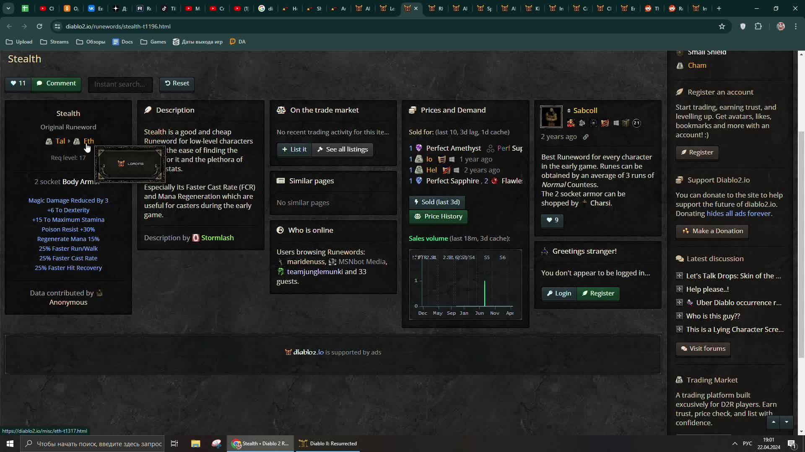The width and height of the screenshot is (805, 452).
Task: Open the Games bookmarks folder
Action: tap(153, 42)
